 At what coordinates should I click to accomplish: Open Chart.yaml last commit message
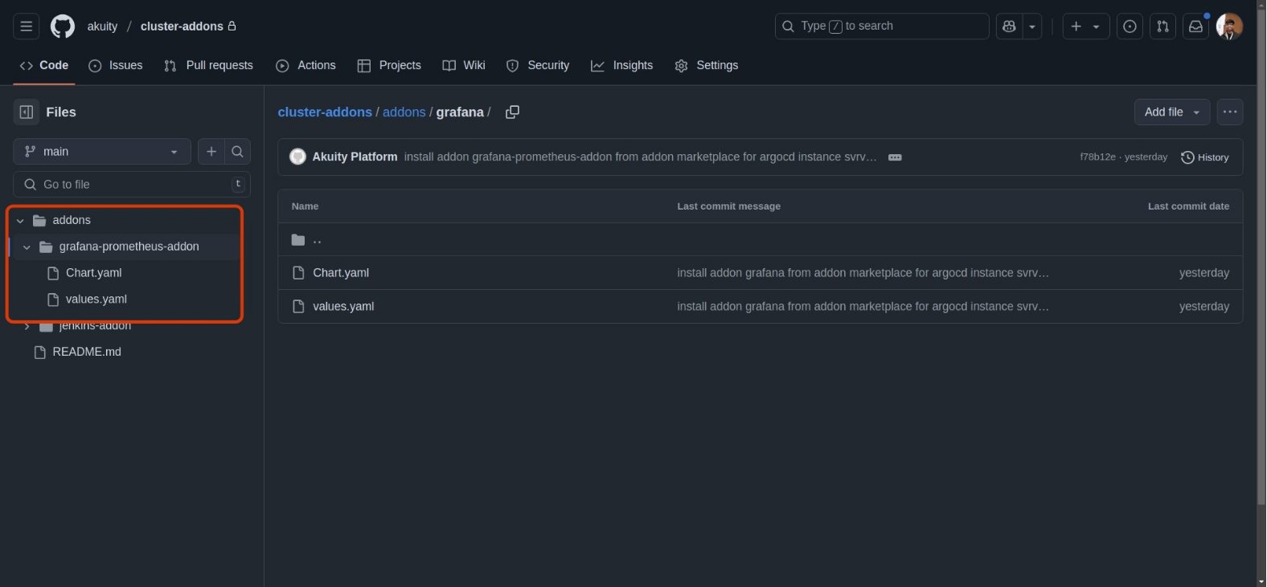(863, 273)
